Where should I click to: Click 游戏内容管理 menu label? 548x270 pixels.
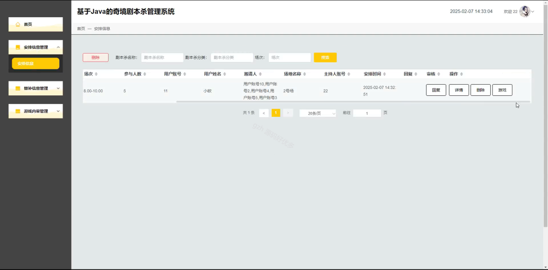pos(36,111)
